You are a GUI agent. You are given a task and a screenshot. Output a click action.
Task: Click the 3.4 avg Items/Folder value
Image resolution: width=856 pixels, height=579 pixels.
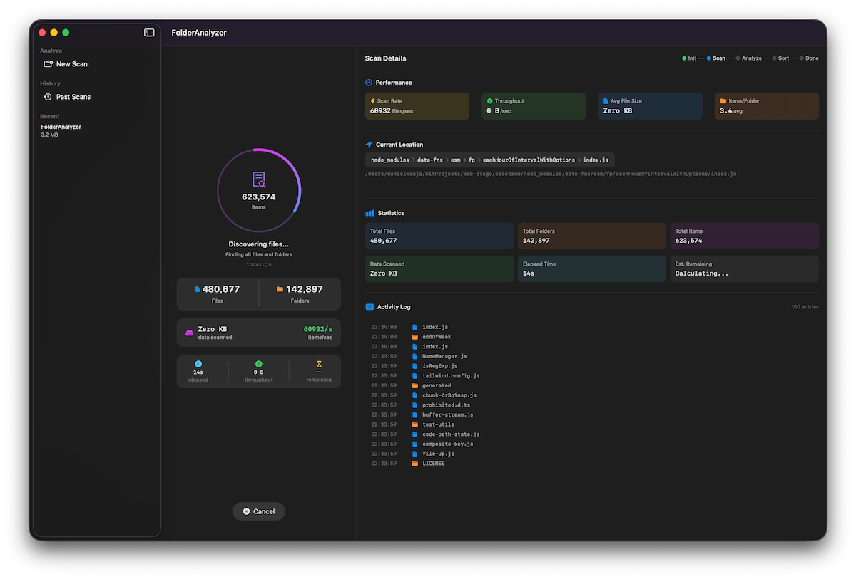click(x=731, y=111)
